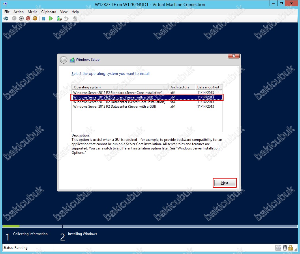The image size is (300, 254).
Task: Select Standard (Server with a GUI) row
Action: [x=147, y=97]
